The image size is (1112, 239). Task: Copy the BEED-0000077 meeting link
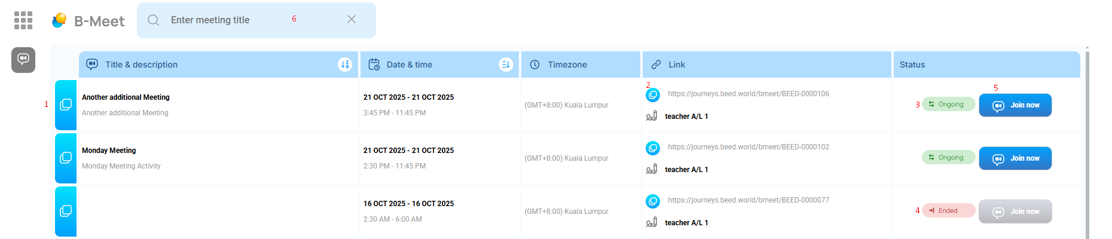coord(653,201)
